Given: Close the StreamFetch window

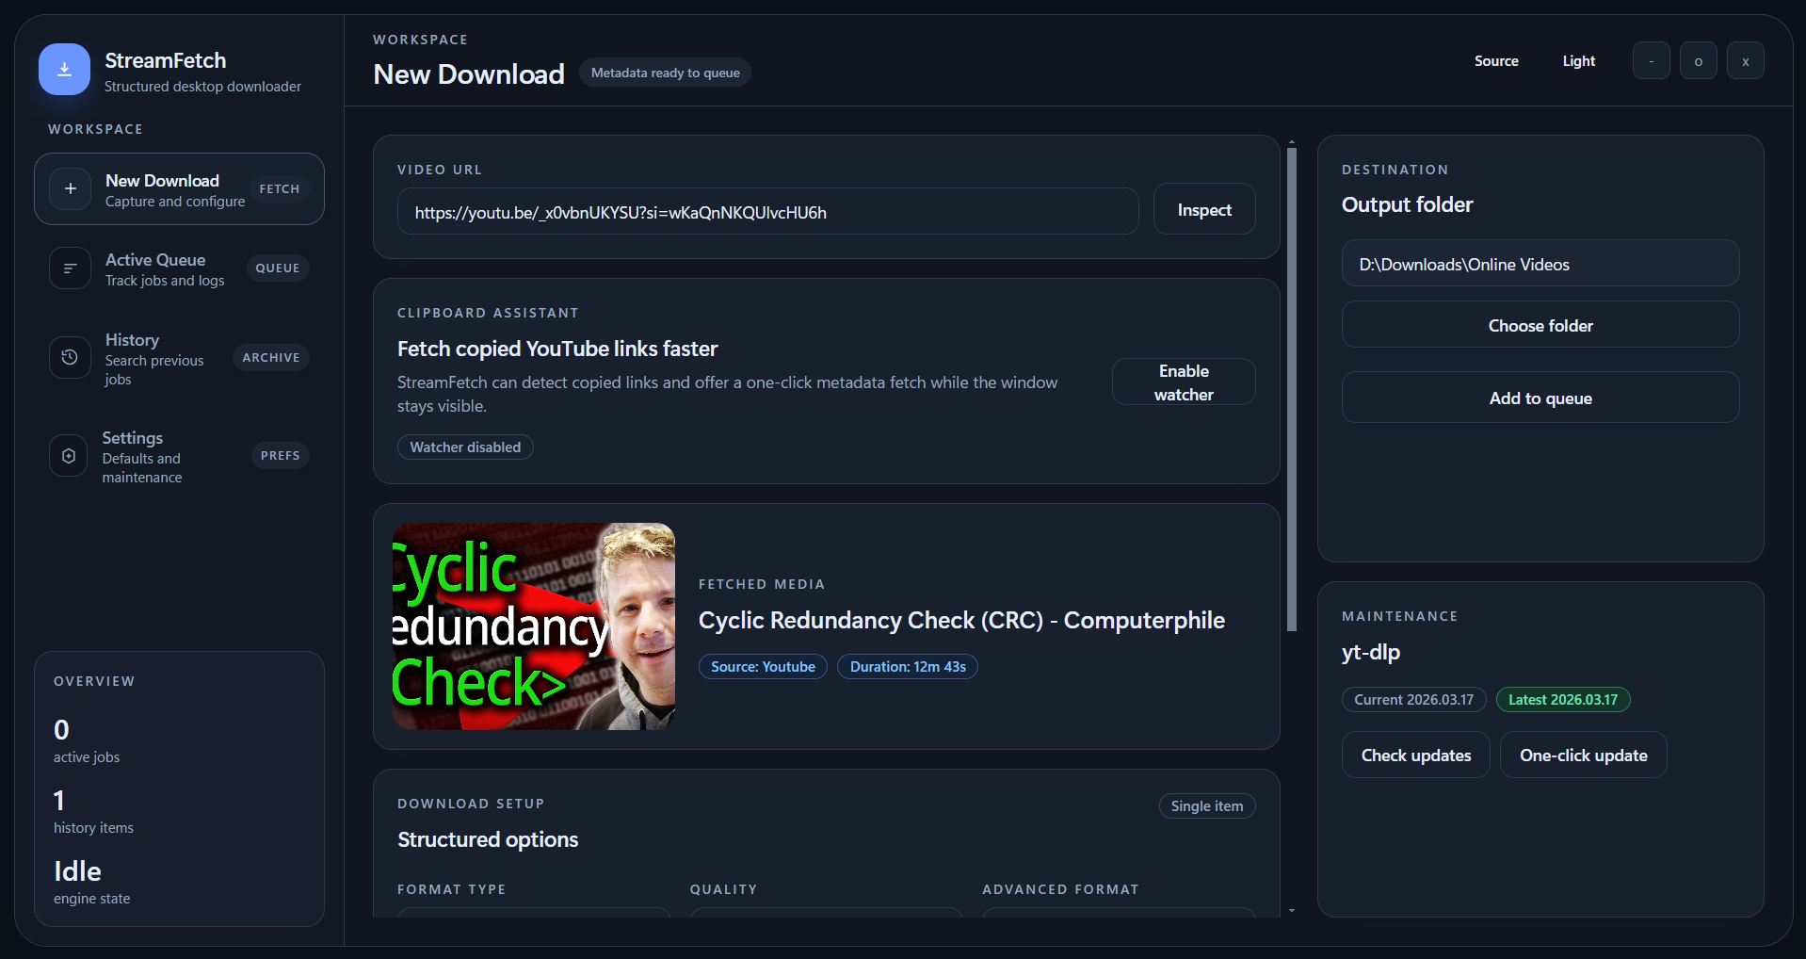Looking at the screenshot, I should 1746,61.
